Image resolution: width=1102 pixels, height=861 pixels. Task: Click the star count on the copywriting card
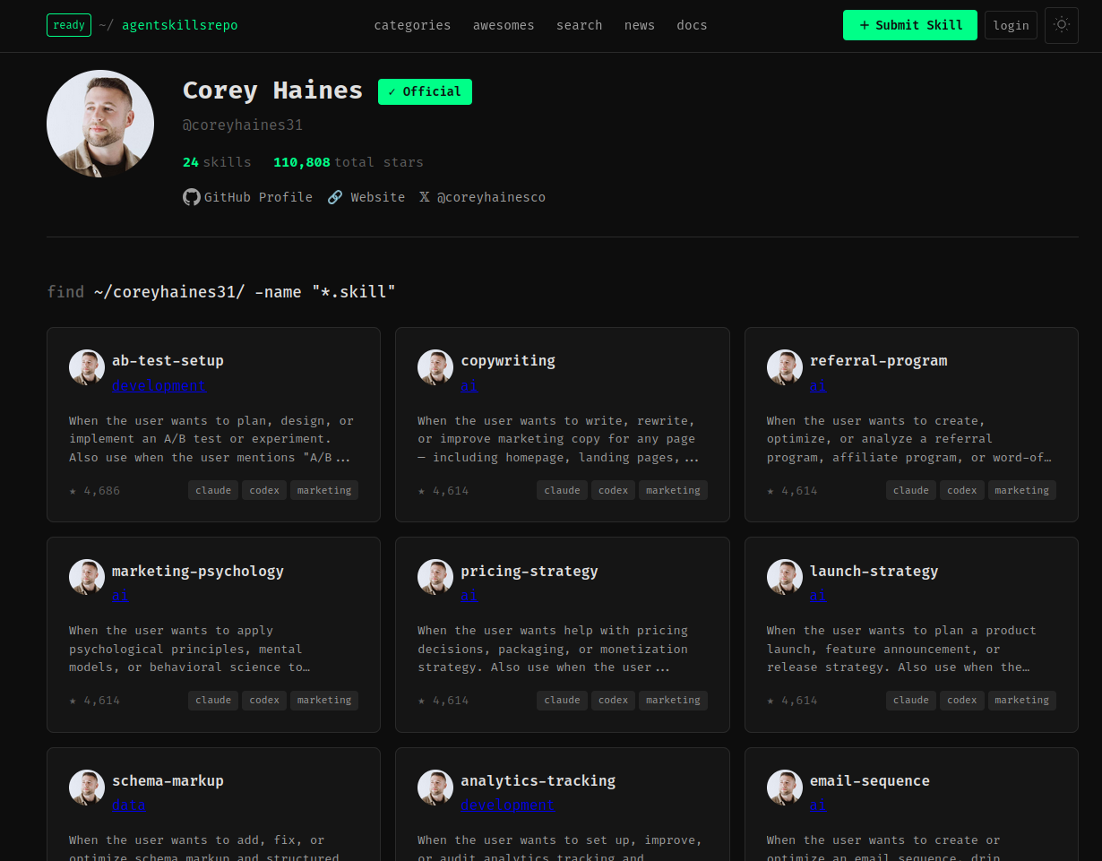coord(443,491)
